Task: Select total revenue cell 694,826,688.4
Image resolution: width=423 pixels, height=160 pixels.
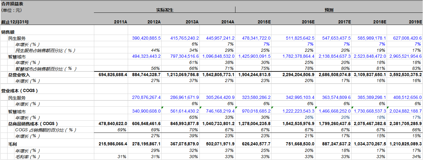Action: point(113,75)
